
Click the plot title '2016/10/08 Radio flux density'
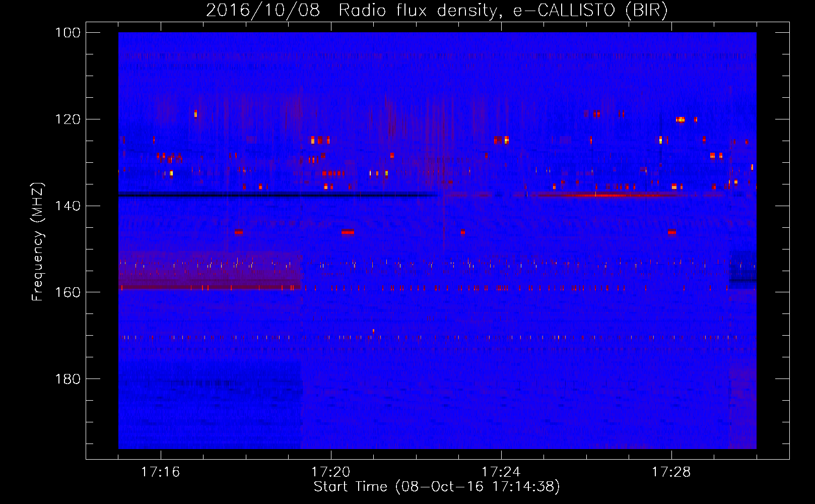pyautogui.click(x=436, y=11)
